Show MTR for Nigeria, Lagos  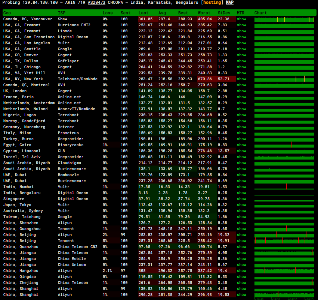click(x=241, y=115)
